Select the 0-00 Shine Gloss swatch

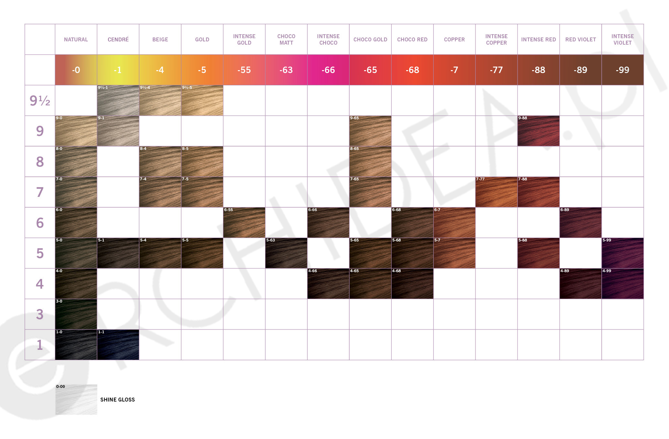[76, 400]
